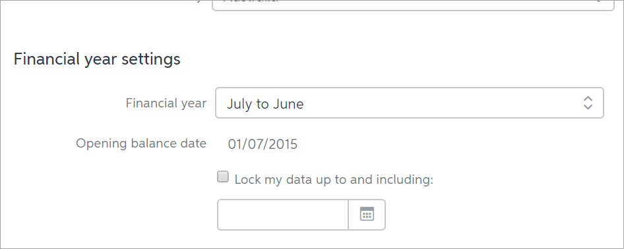Image resolution: width=624 pixels, height=249 pixels.
Task: Click the up-down arrows on Financial year selector
Action: click(588, 103)
